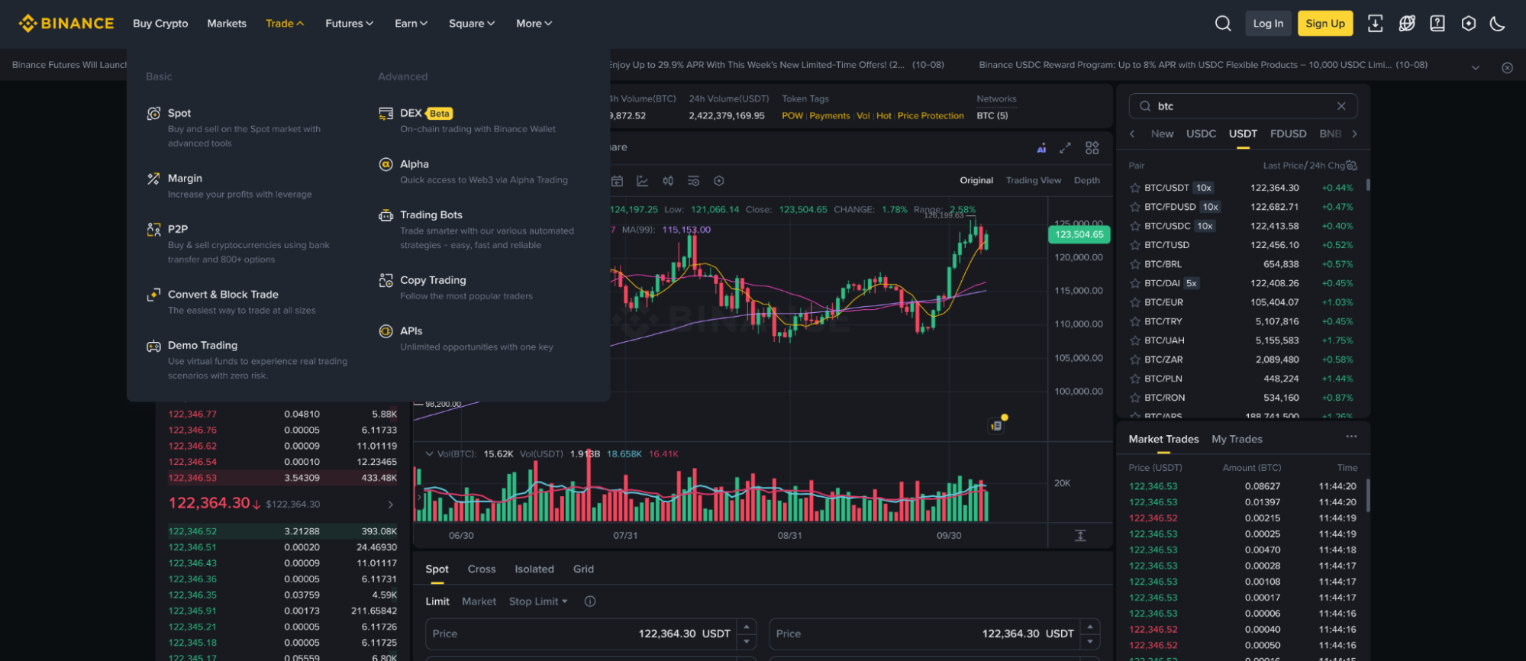Favorite the BTC/EUR pair star
This screenshot has height=661, width=1526.
click(1135, 302)
